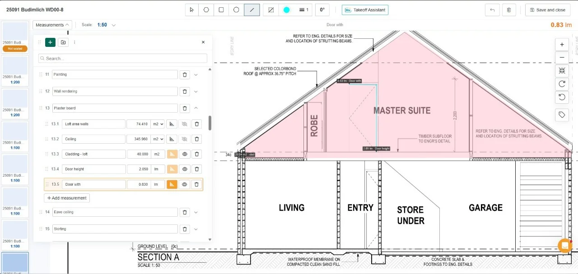578x274 pixels.
Task: Expand the Eave ceiling group
Action: point(196,212)
